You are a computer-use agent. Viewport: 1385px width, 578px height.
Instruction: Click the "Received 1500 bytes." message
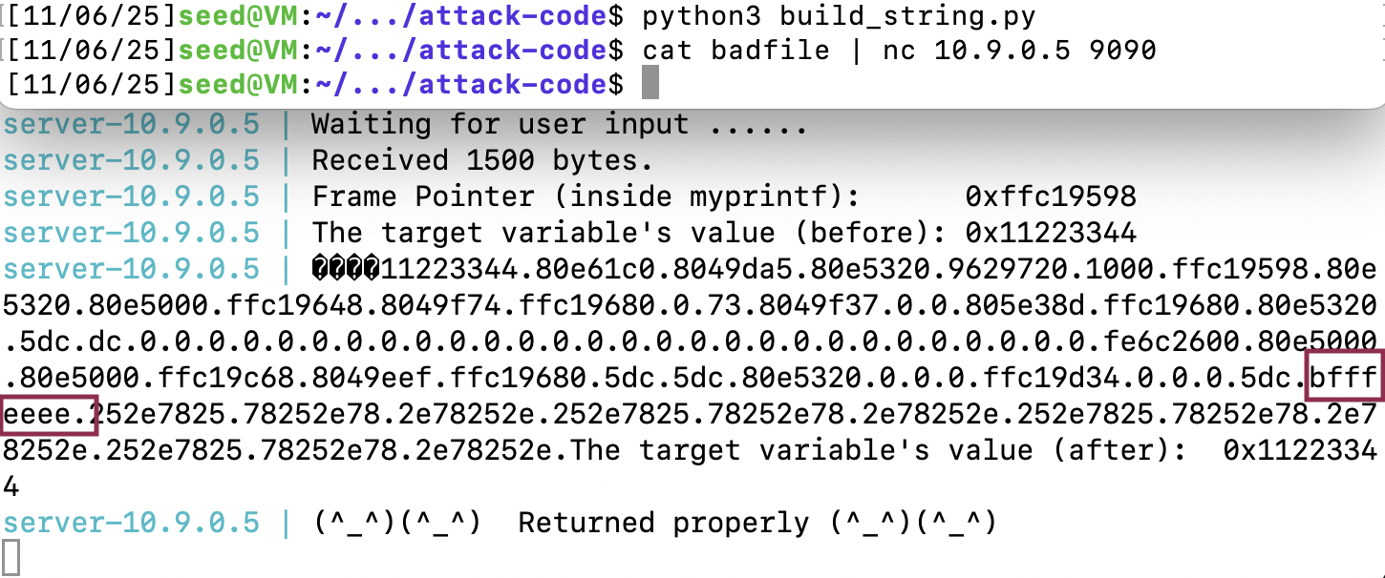point(482,160)
